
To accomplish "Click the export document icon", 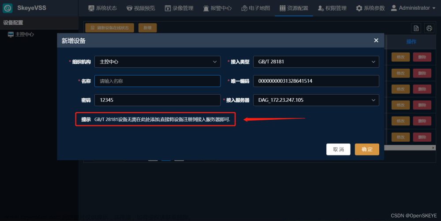I will pyautogui.click(x=416, y=28).
